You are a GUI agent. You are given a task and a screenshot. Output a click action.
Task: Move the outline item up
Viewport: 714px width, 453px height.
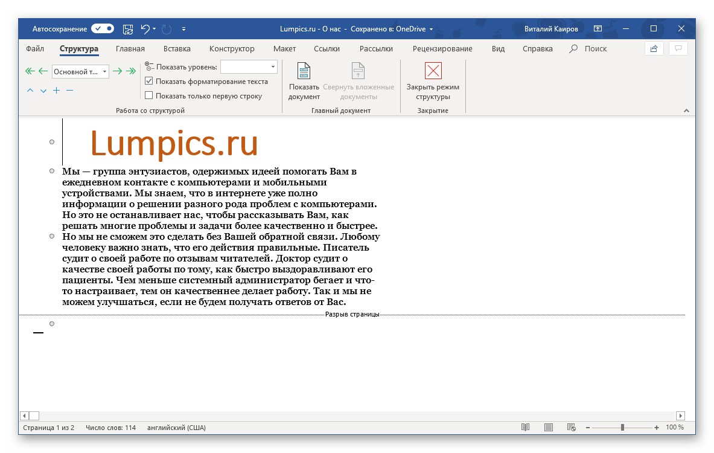pos(30,91)
